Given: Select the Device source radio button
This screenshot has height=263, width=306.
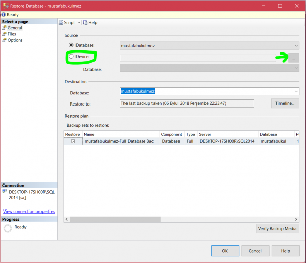Looking at the screenshot, I should [x=71, y=57].
